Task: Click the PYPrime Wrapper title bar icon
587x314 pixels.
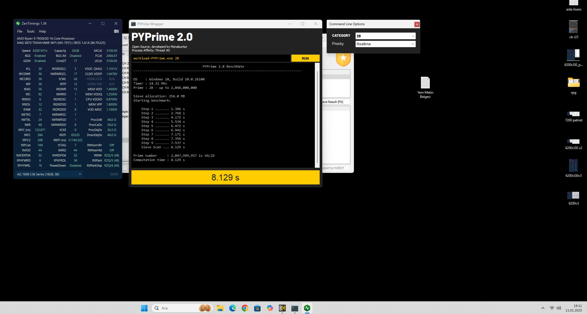Action: coord(133,24)
